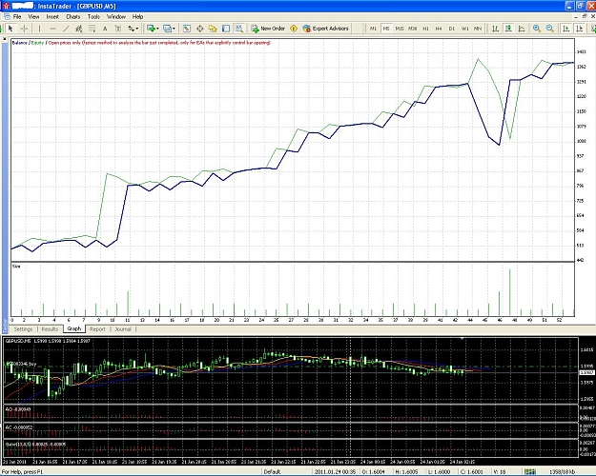Open the Market Watch window icon

(187, 29)
